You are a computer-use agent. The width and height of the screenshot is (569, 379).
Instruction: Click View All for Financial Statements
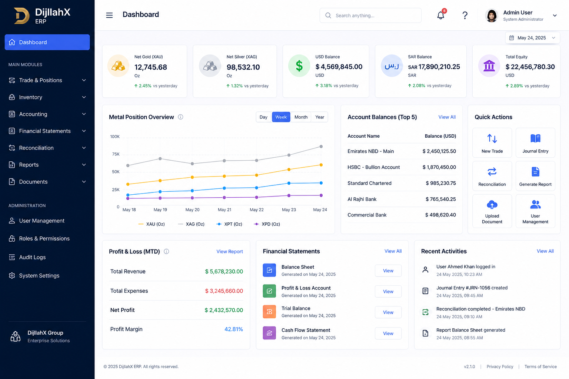[393, 251]
